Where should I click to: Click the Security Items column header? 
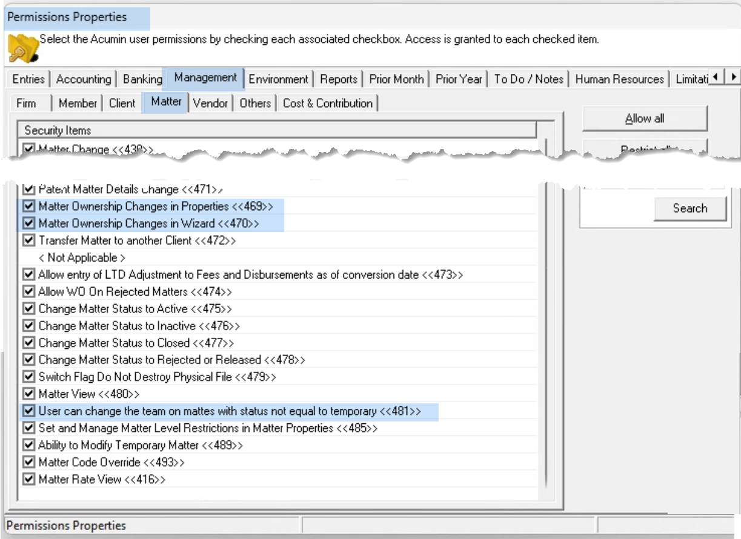[279, 130]
